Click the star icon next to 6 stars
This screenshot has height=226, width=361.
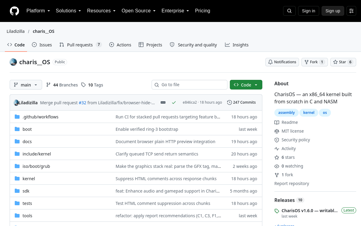point(277,157)
